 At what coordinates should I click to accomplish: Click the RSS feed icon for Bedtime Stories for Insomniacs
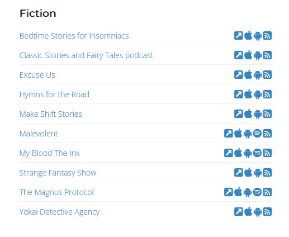267,36
